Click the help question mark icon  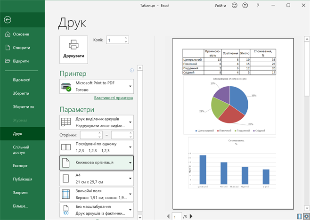coord(258,6)
